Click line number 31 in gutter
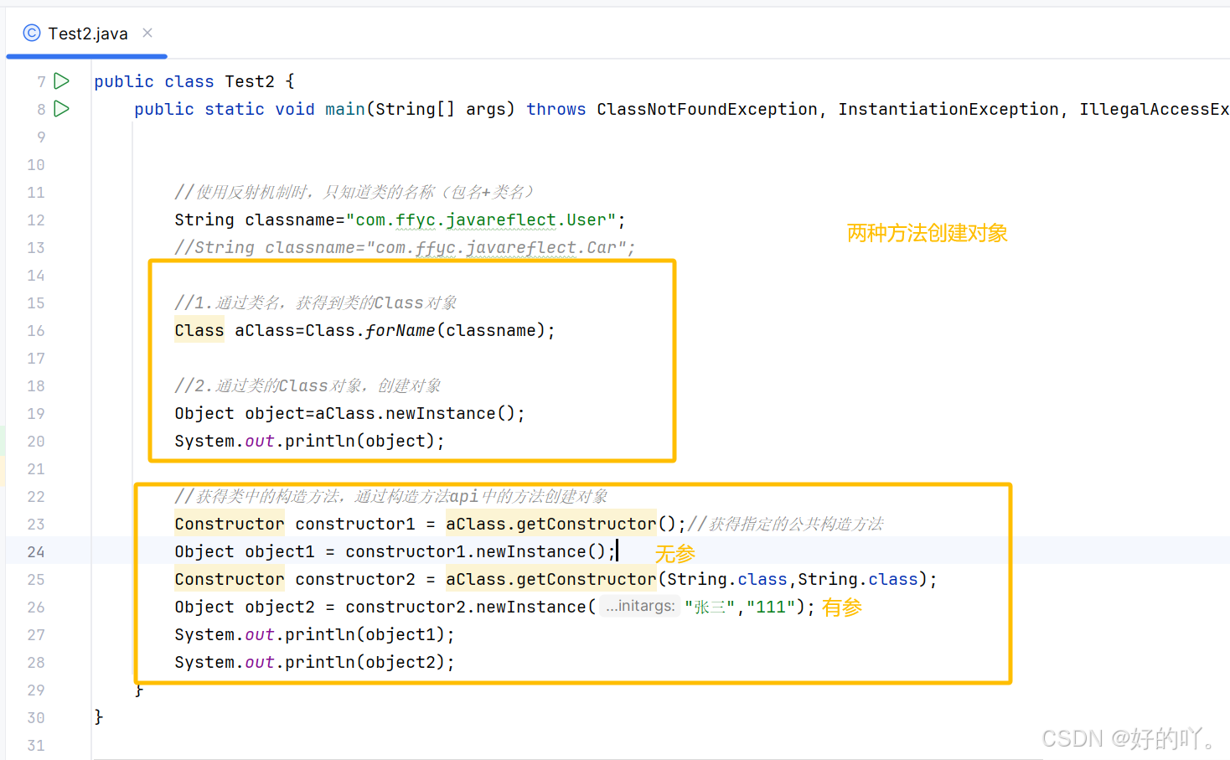The height and width of the screenshot is (760, 1230). tap(36, 746)
